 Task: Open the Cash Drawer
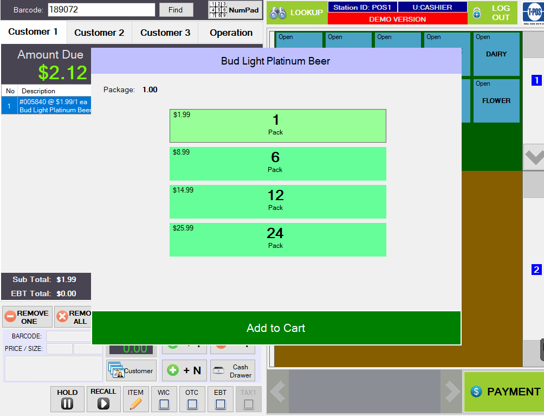coord(232,370)
